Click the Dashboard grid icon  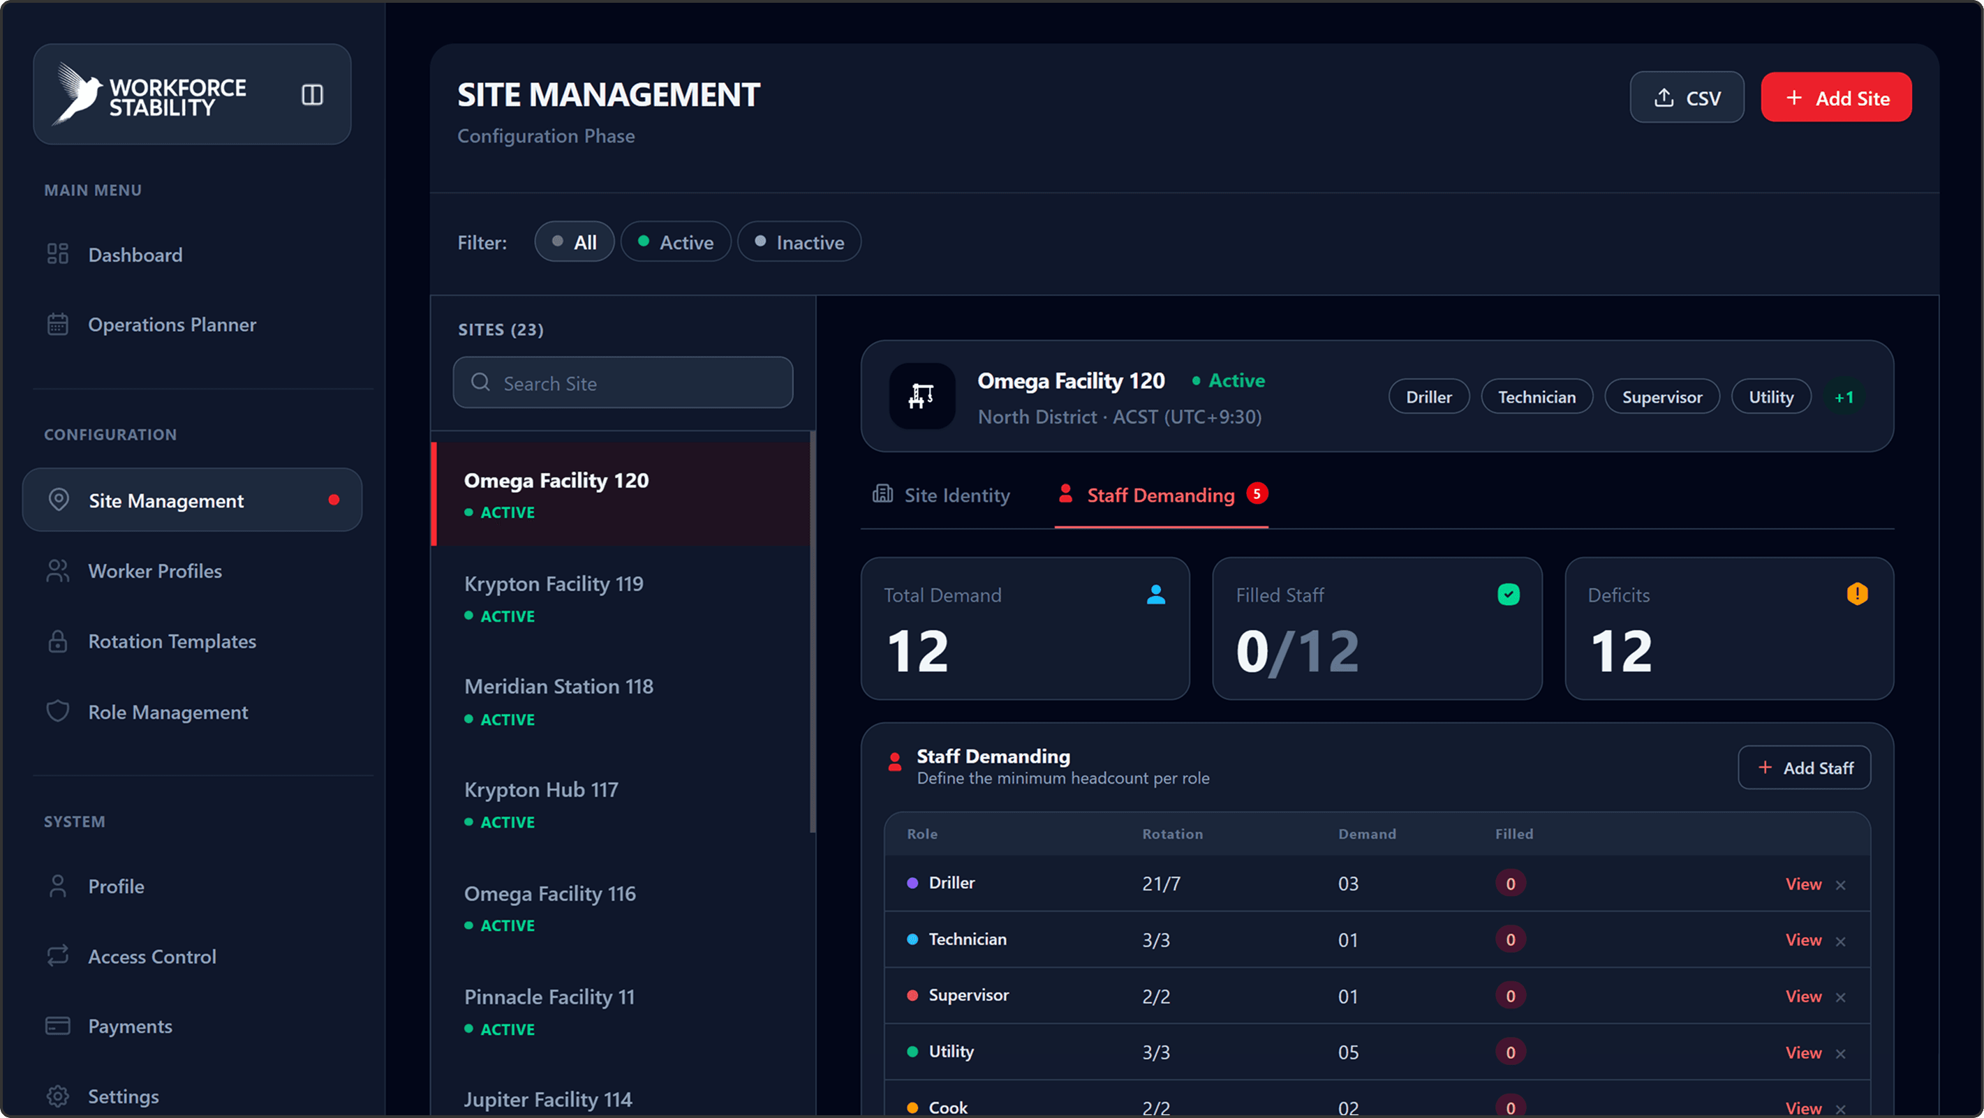point(58,254)
